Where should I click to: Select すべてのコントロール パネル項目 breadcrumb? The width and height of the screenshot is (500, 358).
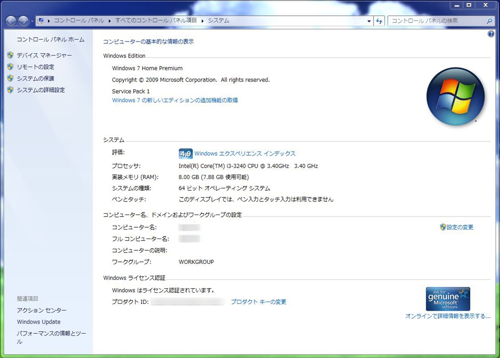tap(156, 20)
